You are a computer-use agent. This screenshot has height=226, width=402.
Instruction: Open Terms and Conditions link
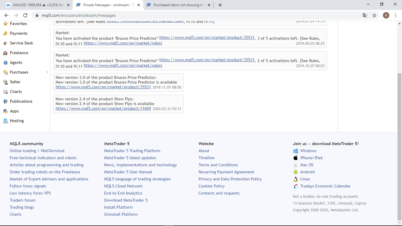218,165
